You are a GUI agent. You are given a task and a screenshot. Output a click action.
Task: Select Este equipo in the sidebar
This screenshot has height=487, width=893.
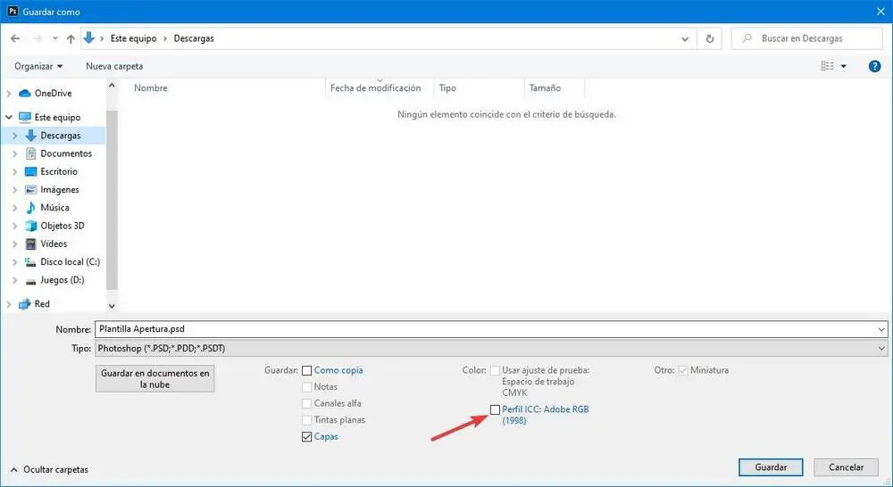(57, 117)
